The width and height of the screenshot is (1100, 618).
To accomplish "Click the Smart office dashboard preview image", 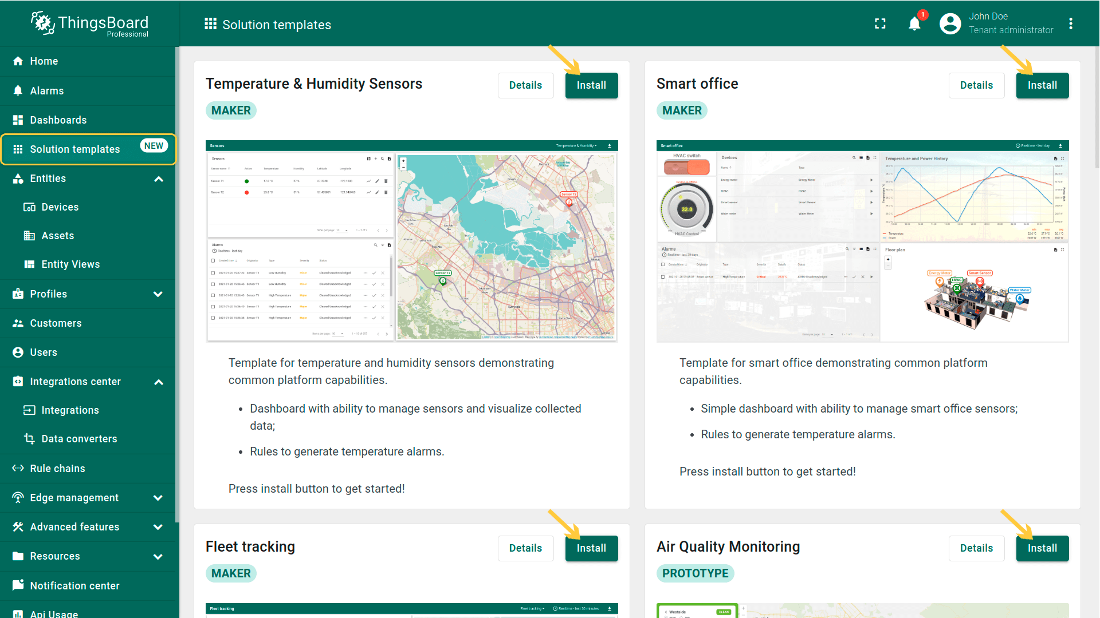I will click(x=862, y=241).
